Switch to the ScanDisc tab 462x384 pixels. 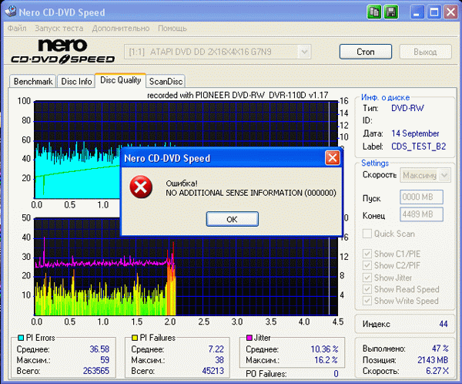point(166,81)
